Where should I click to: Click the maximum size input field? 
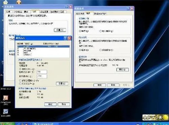pos(42,76)
